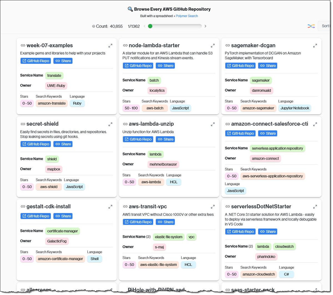Open GitHub Repo for amazon-connect-salesforce-cti
This screenshot has width=333, height=295.
coord(241,134)
